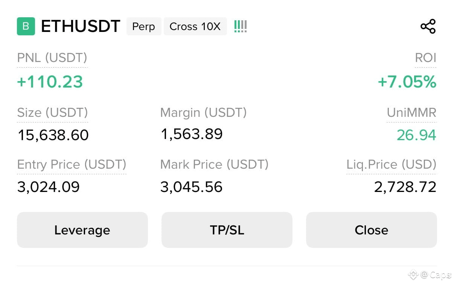Viewport: 454px width, 284px height.
Task: Open the TP/SL settings button
Action: 227,230
